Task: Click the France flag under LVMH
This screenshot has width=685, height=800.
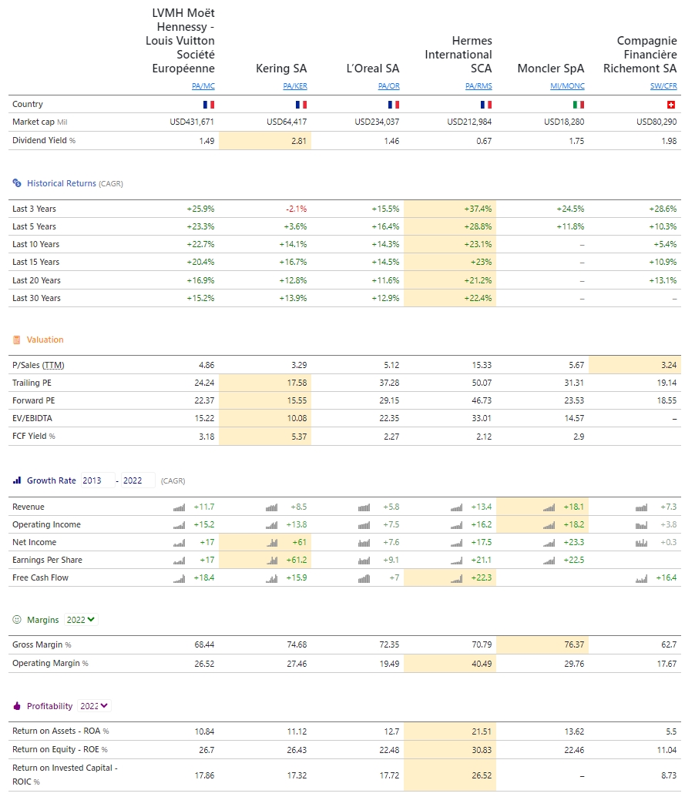Action: (x=209, y=105)
